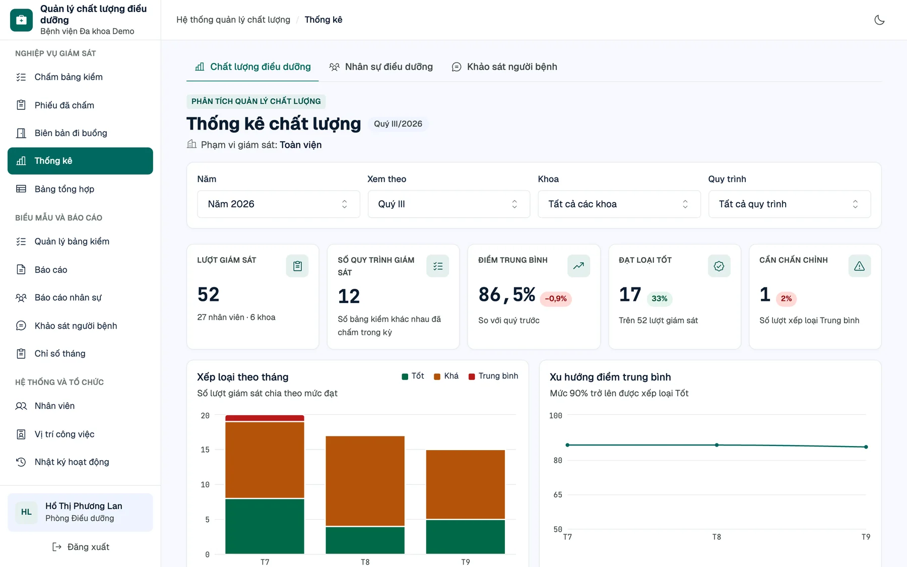
Task: Click checklist icon on Số quy trình giám sát card
Action: (438, 266)
